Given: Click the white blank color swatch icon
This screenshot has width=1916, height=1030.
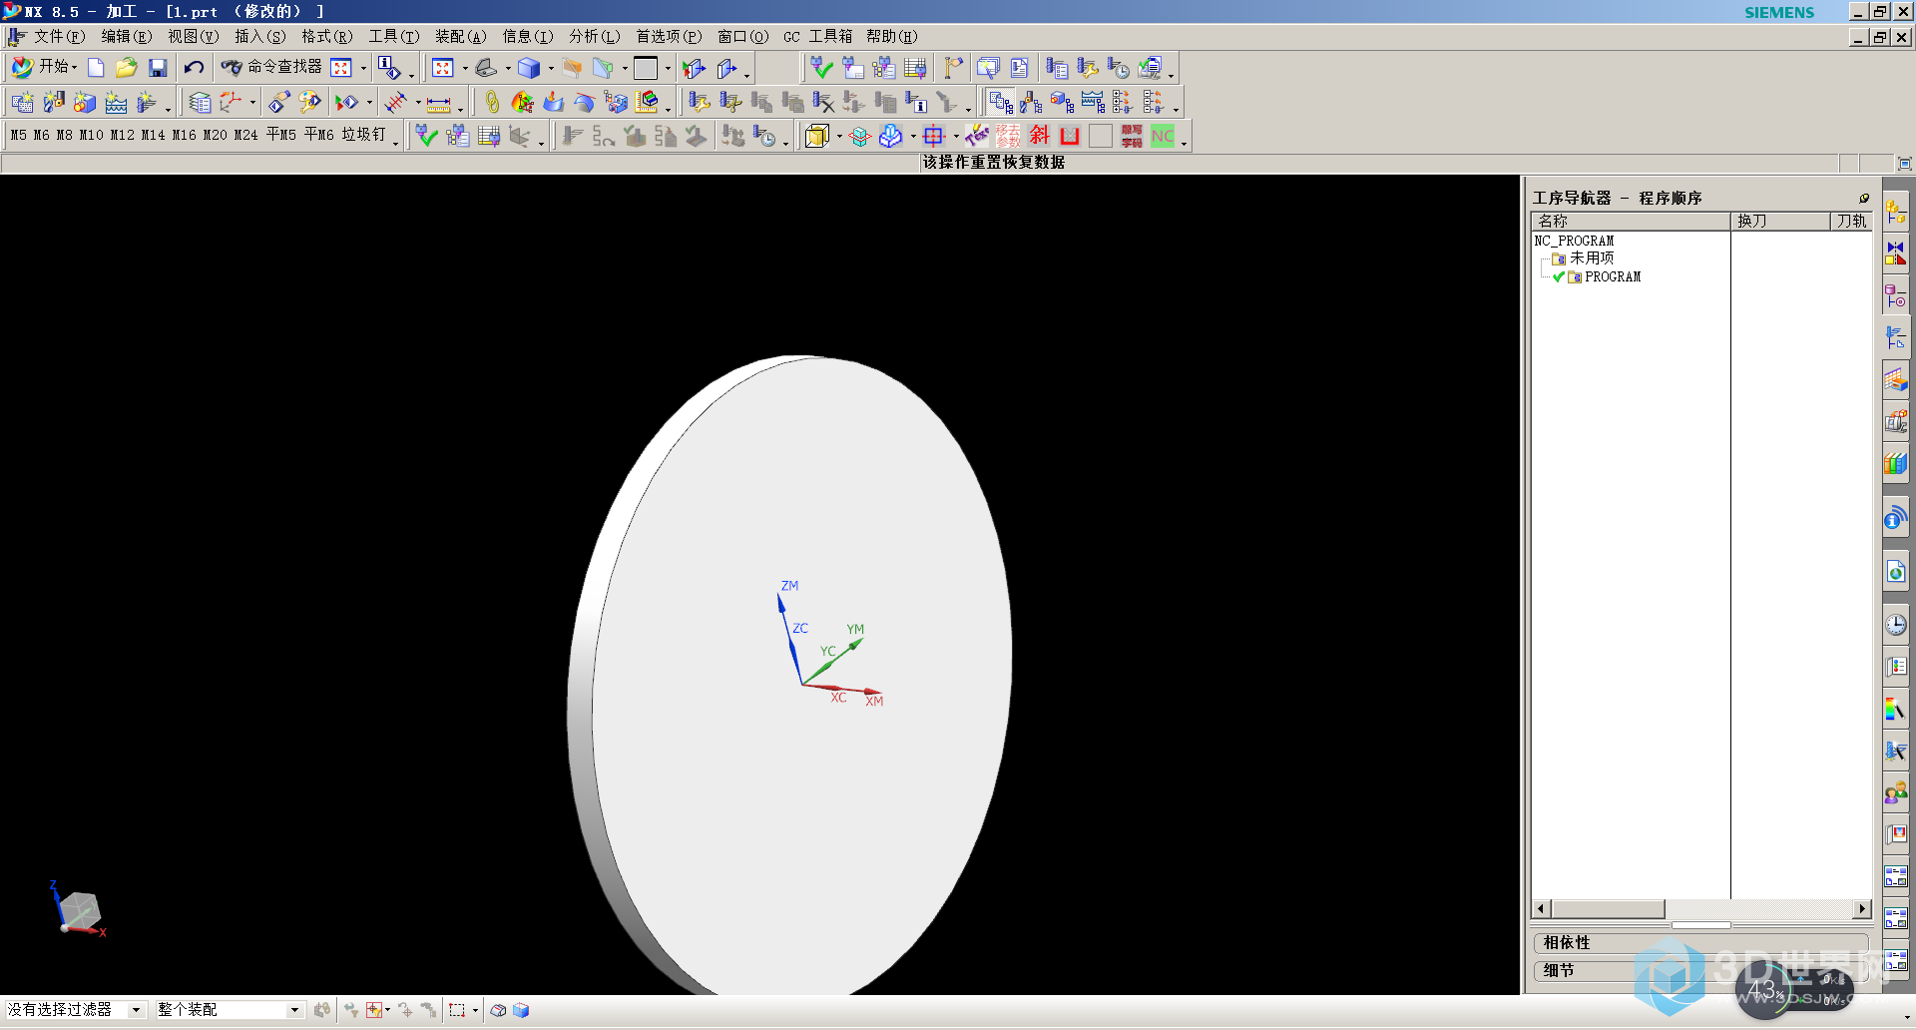Looking at the screenshot, I should (1101, 136).
